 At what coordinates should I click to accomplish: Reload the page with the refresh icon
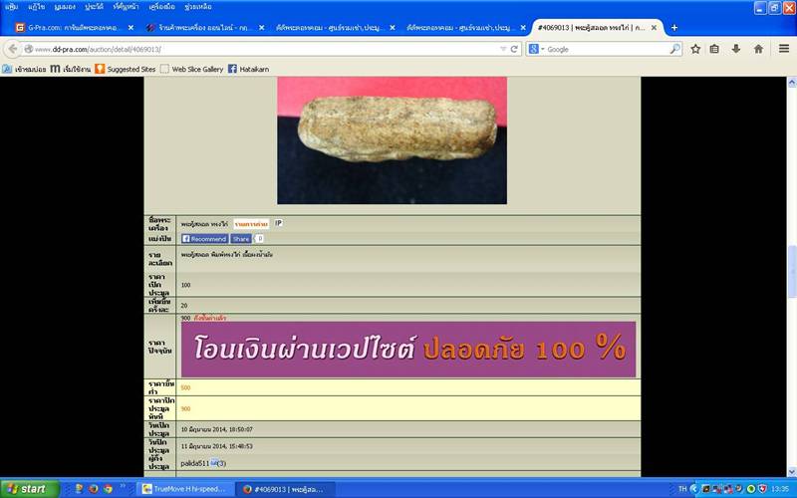point(514,49)
